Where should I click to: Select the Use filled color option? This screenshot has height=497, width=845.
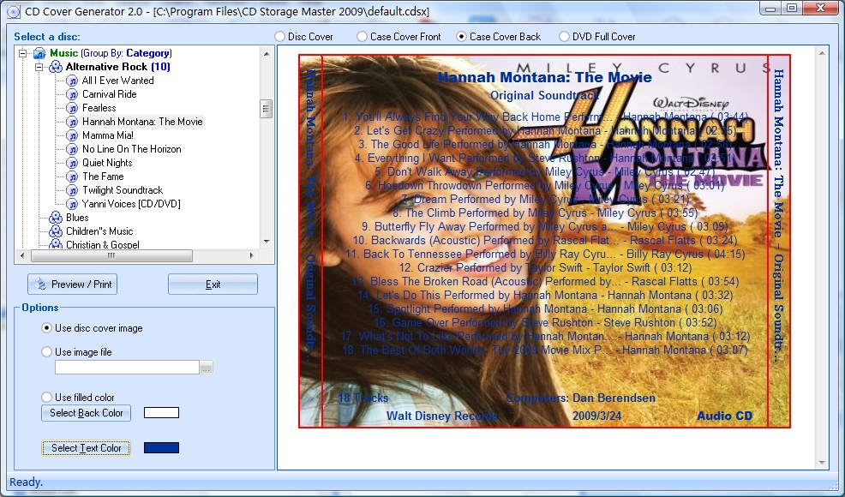pos(47,398)
